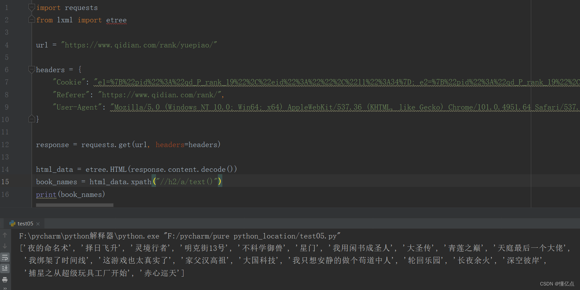Image resolution: width=580 pixels, height=290 pixels.
Task: Click the Up the Stack Trace arrow
Action: 5,235
